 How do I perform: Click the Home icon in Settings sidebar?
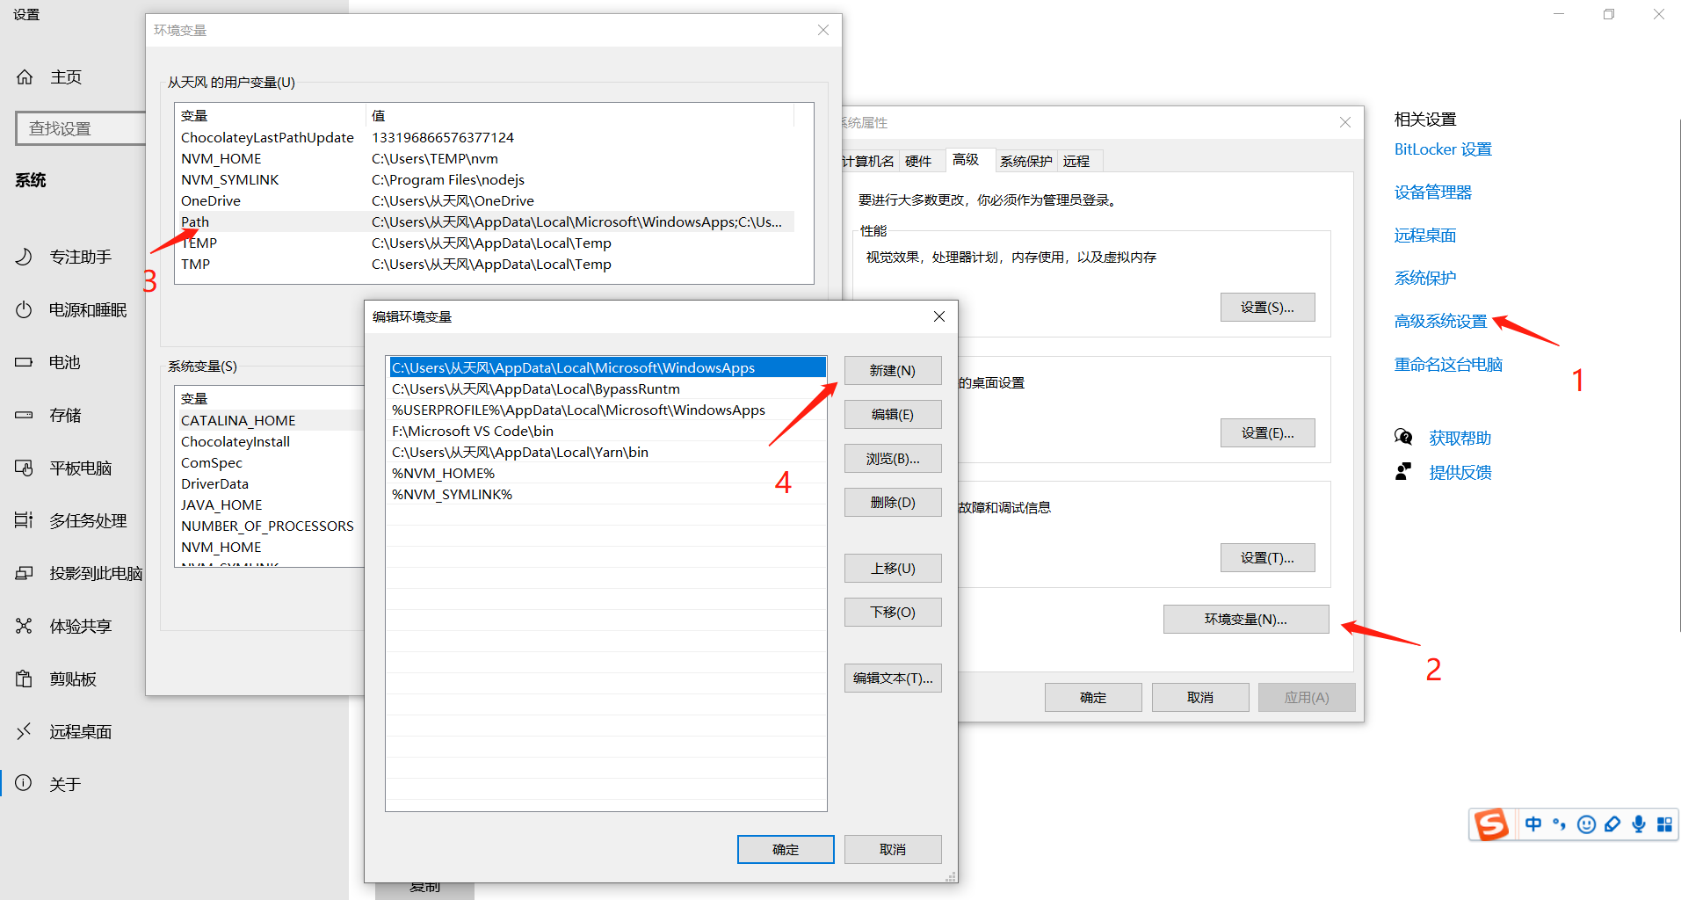pyautogui.click(x=25, y=77)
